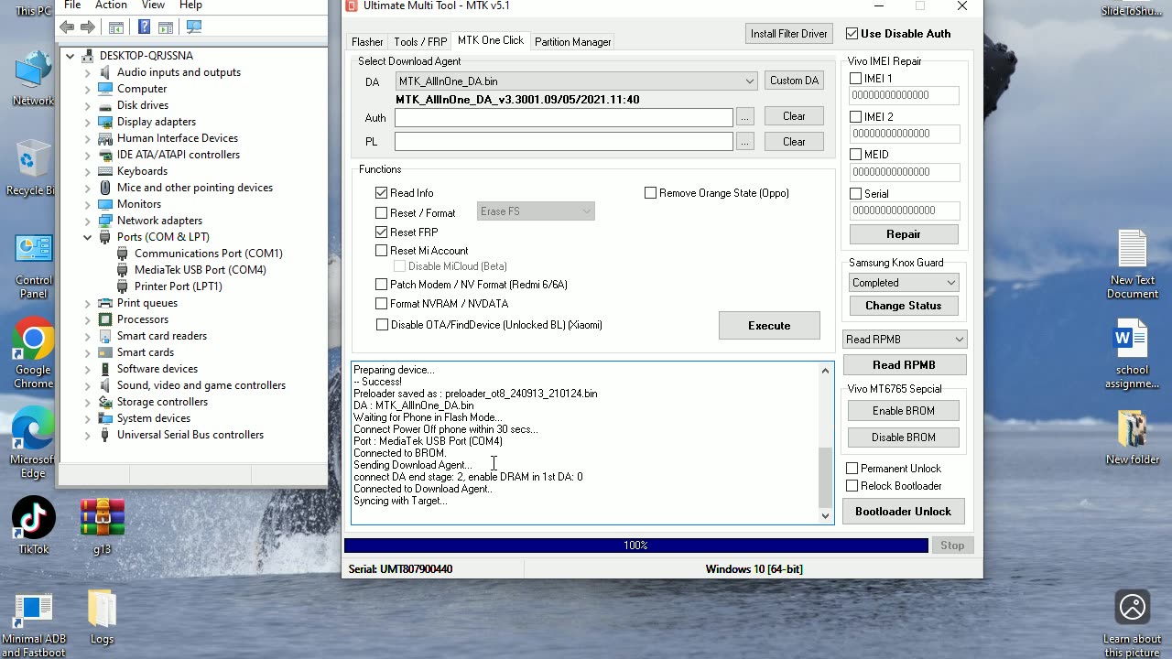
Task: Collapse the Ports (COM & LPT) node
Action: [x=88, y=237]
